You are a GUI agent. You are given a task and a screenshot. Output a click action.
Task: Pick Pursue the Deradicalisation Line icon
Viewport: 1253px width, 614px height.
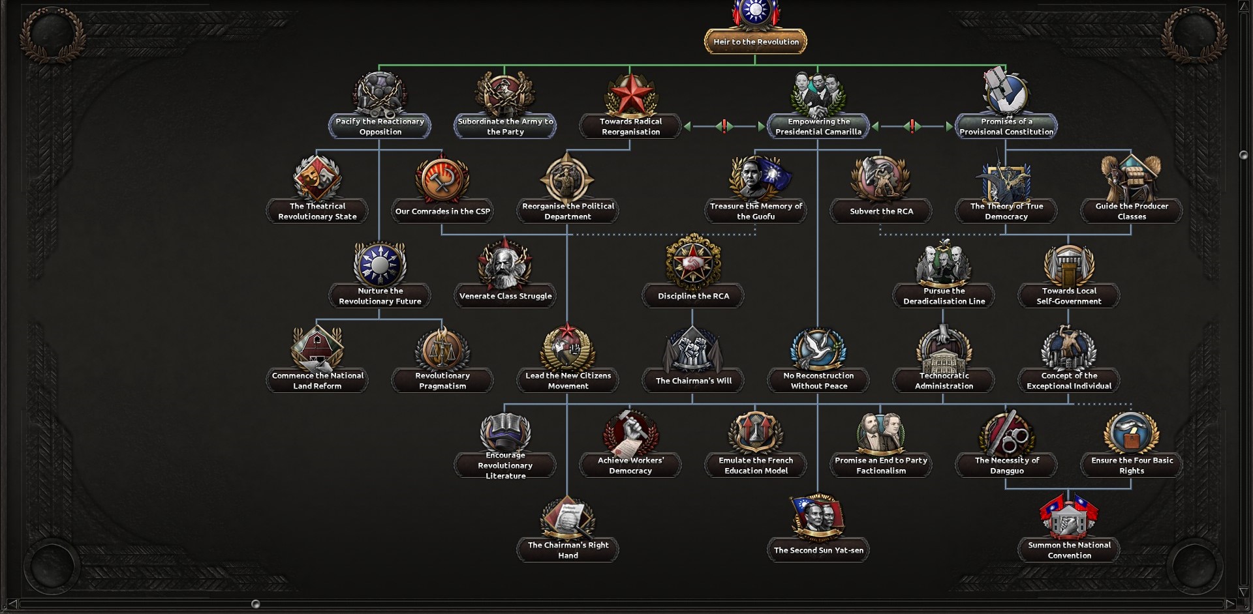pyautogui.click(x=943, y=263)
